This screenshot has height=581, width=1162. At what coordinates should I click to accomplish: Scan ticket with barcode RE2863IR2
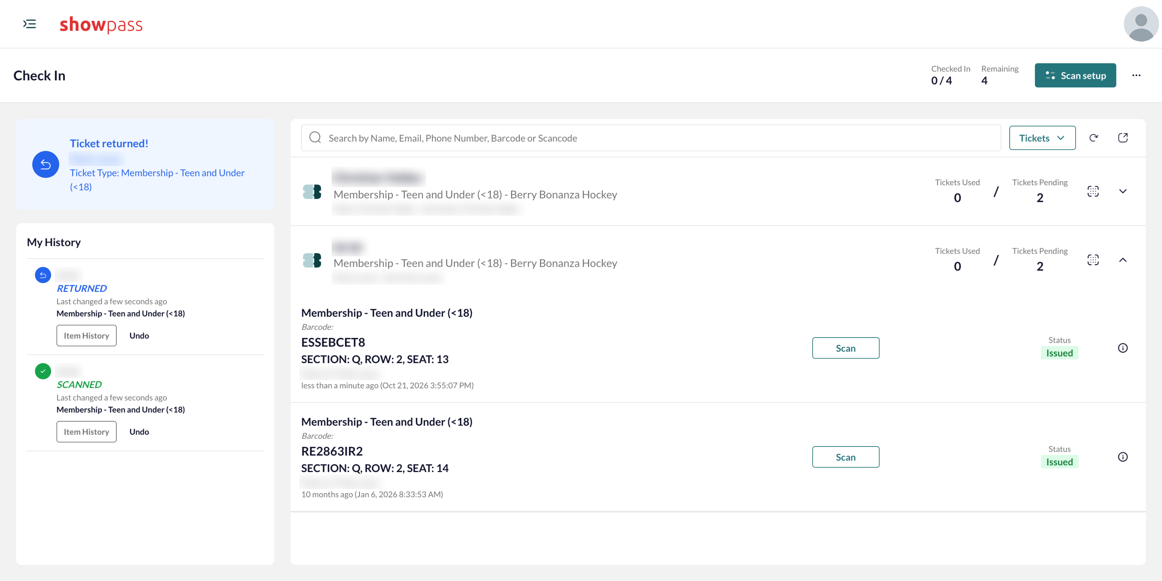point(845,457)
